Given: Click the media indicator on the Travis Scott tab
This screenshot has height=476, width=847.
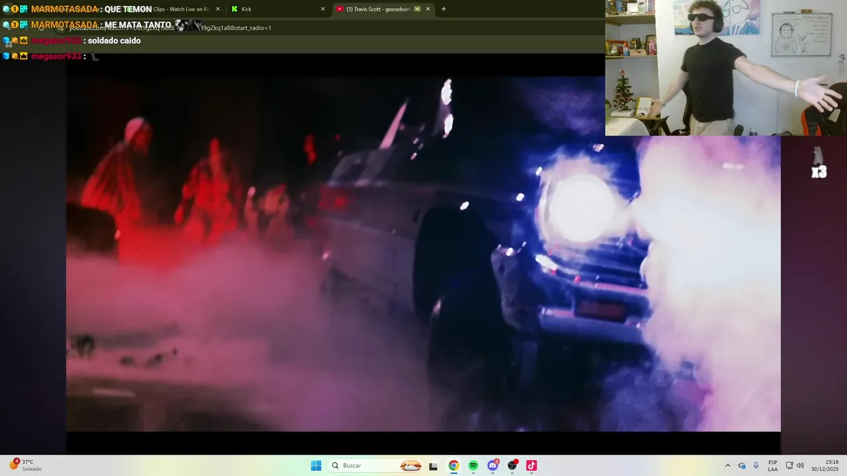Looking at the screenshot, I should coord(418,9).
